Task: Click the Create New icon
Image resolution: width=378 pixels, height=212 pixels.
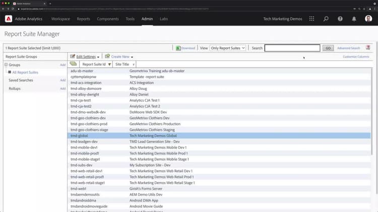Action: (107, 56)
